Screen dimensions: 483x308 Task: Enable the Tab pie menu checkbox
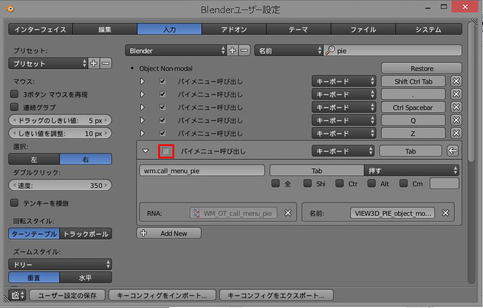pos(166,151)
